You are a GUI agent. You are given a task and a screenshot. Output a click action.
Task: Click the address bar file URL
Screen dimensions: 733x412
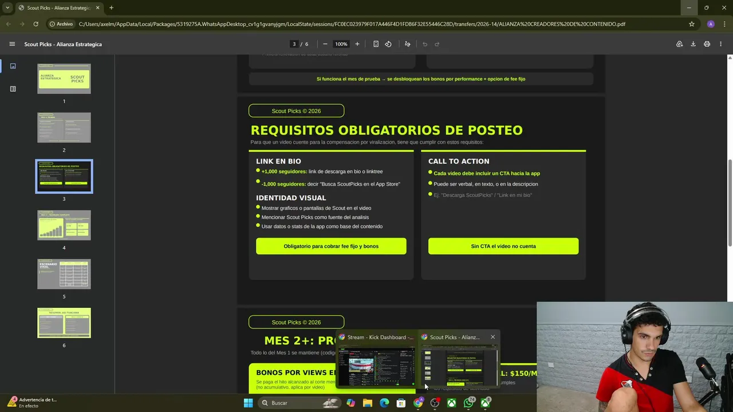352,24
